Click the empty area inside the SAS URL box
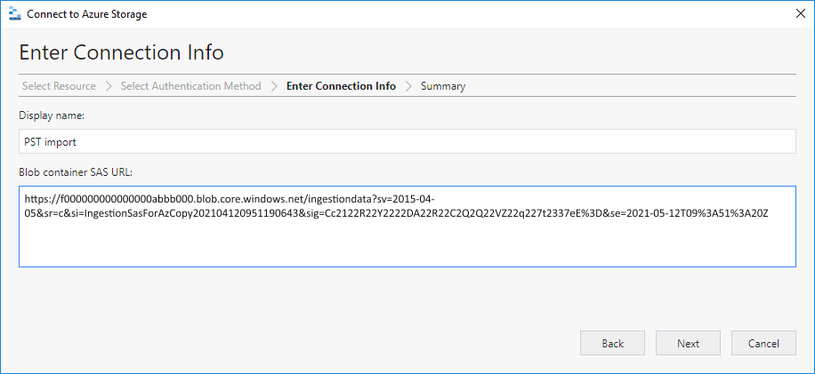The image size is (815, 374). pyautogui.click(x=407, y=246)
